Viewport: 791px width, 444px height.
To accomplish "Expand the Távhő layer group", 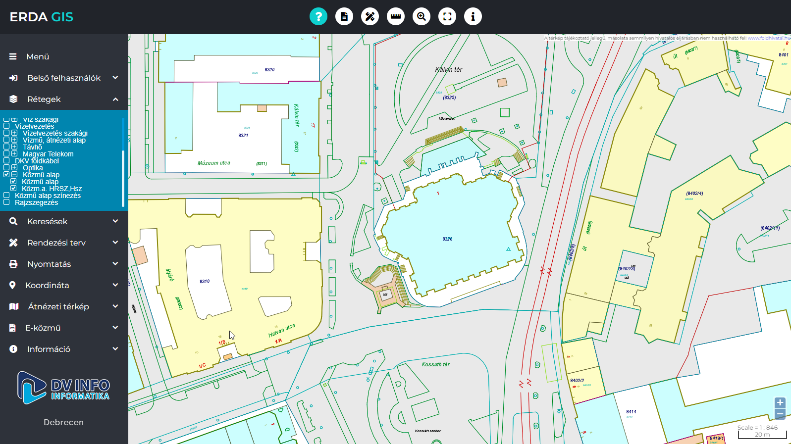I will (14, 147).
